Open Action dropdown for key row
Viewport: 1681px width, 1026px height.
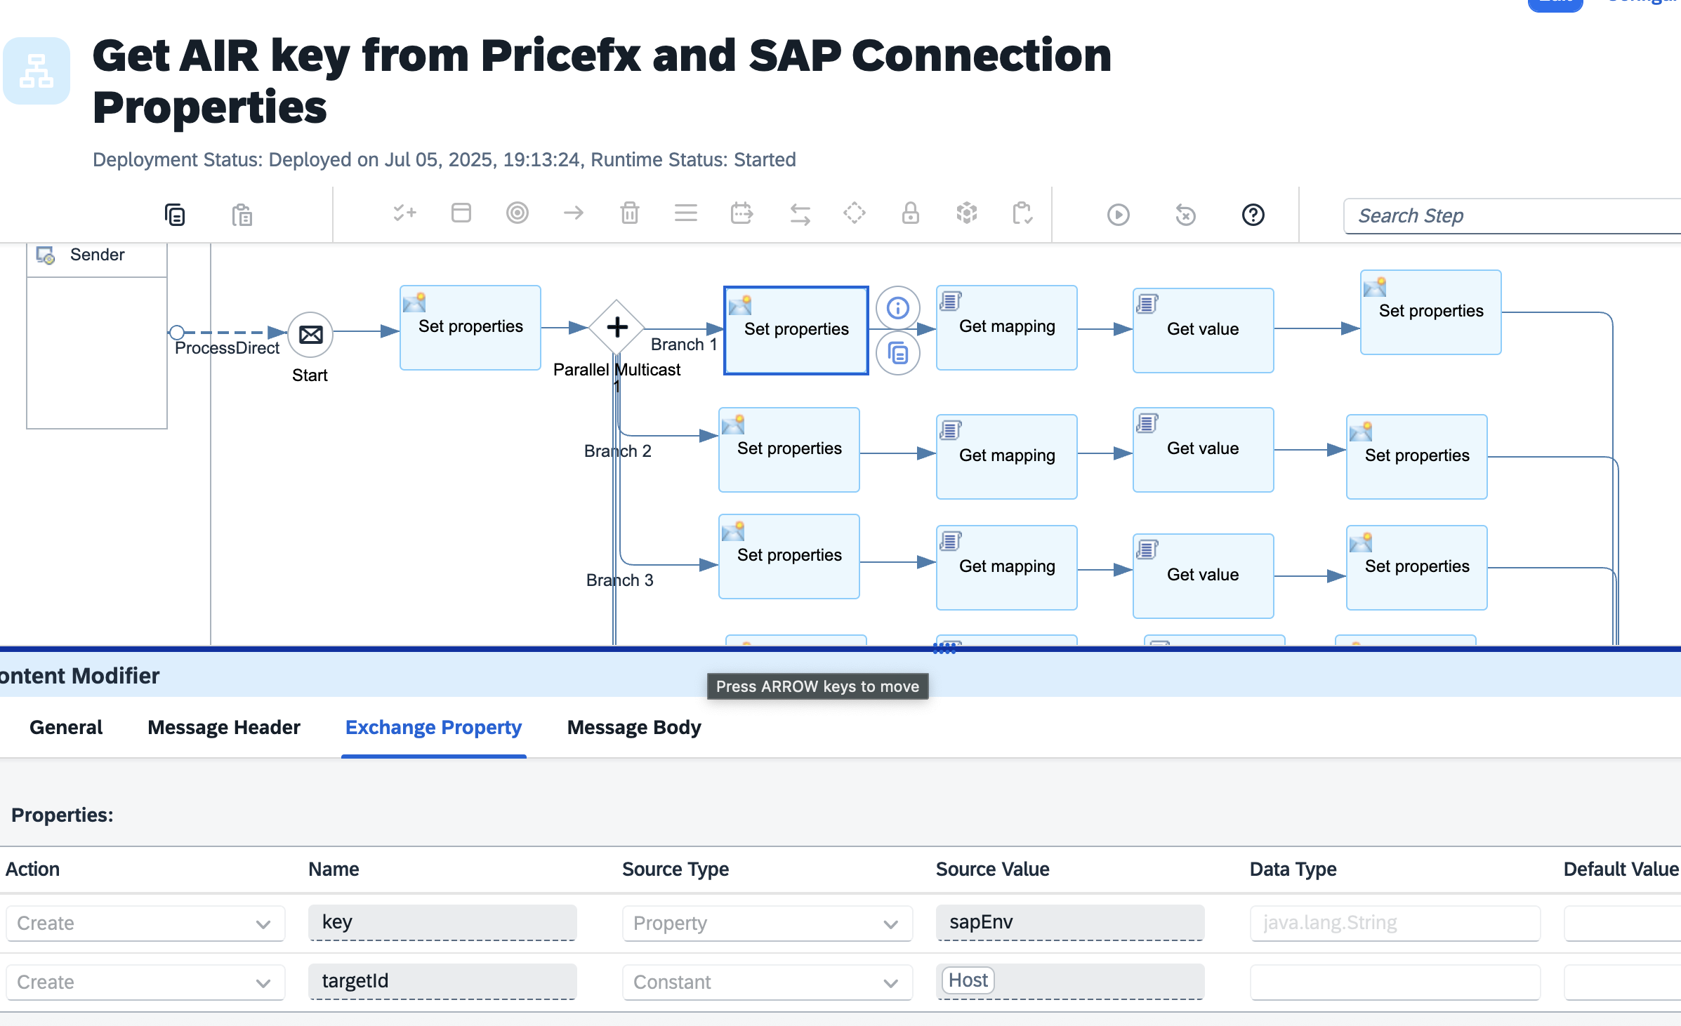145,924
